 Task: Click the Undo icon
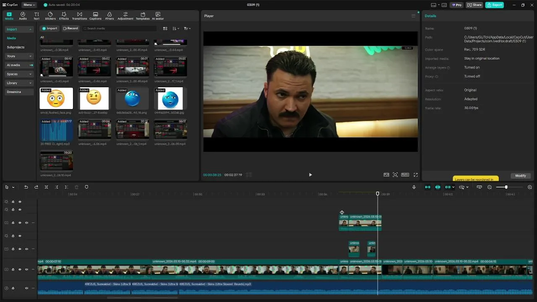(26, 187)
